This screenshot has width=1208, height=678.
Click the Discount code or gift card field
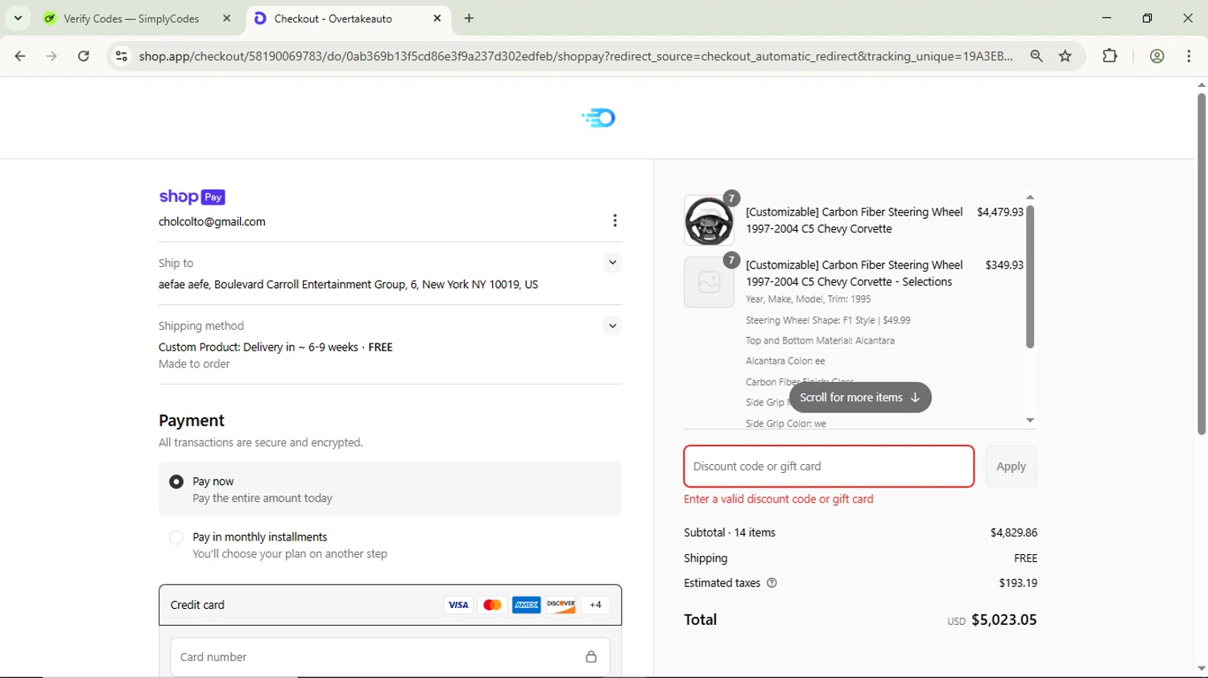point(829,466)
